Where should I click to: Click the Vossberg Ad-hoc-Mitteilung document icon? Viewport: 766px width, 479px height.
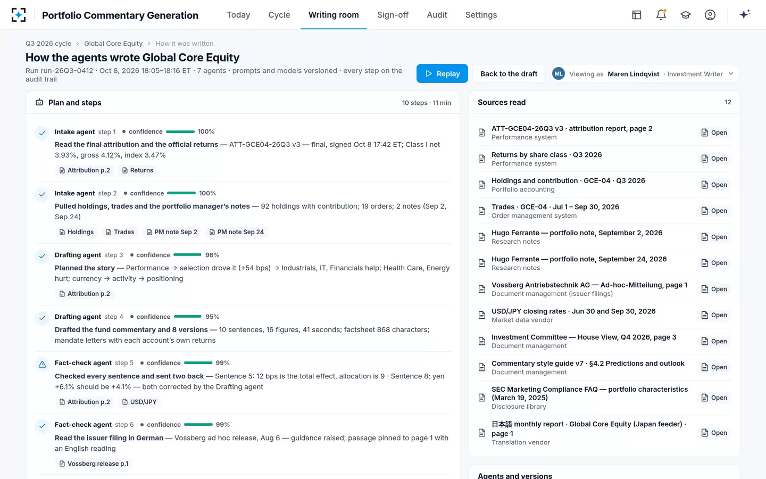pyautogui.click(x=482, y=289)
